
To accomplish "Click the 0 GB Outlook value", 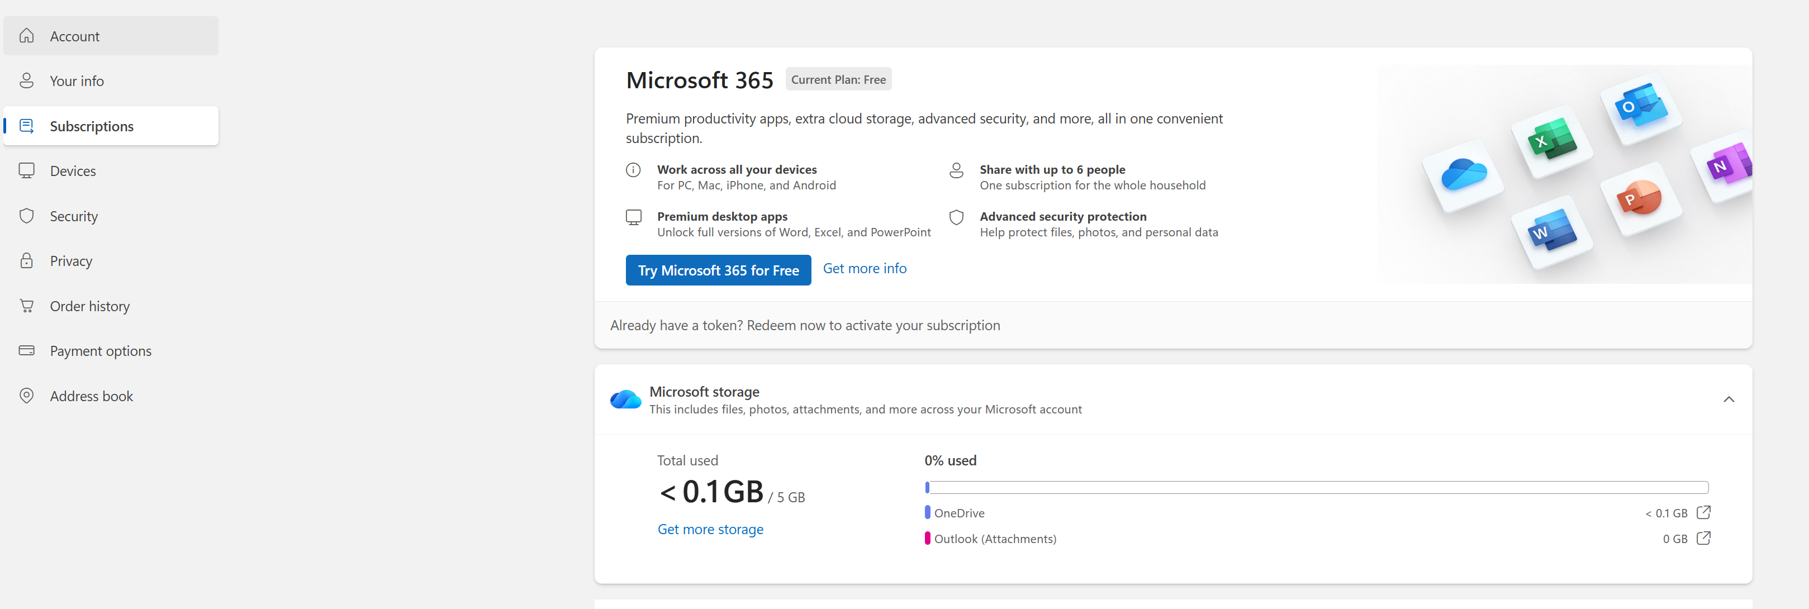I will tap(1675, 539).
